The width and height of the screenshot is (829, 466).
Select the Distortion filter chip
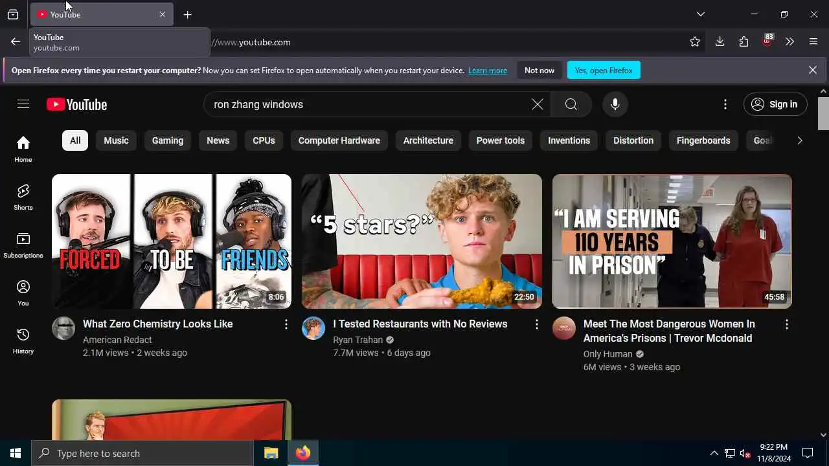(x=633, y=140)
